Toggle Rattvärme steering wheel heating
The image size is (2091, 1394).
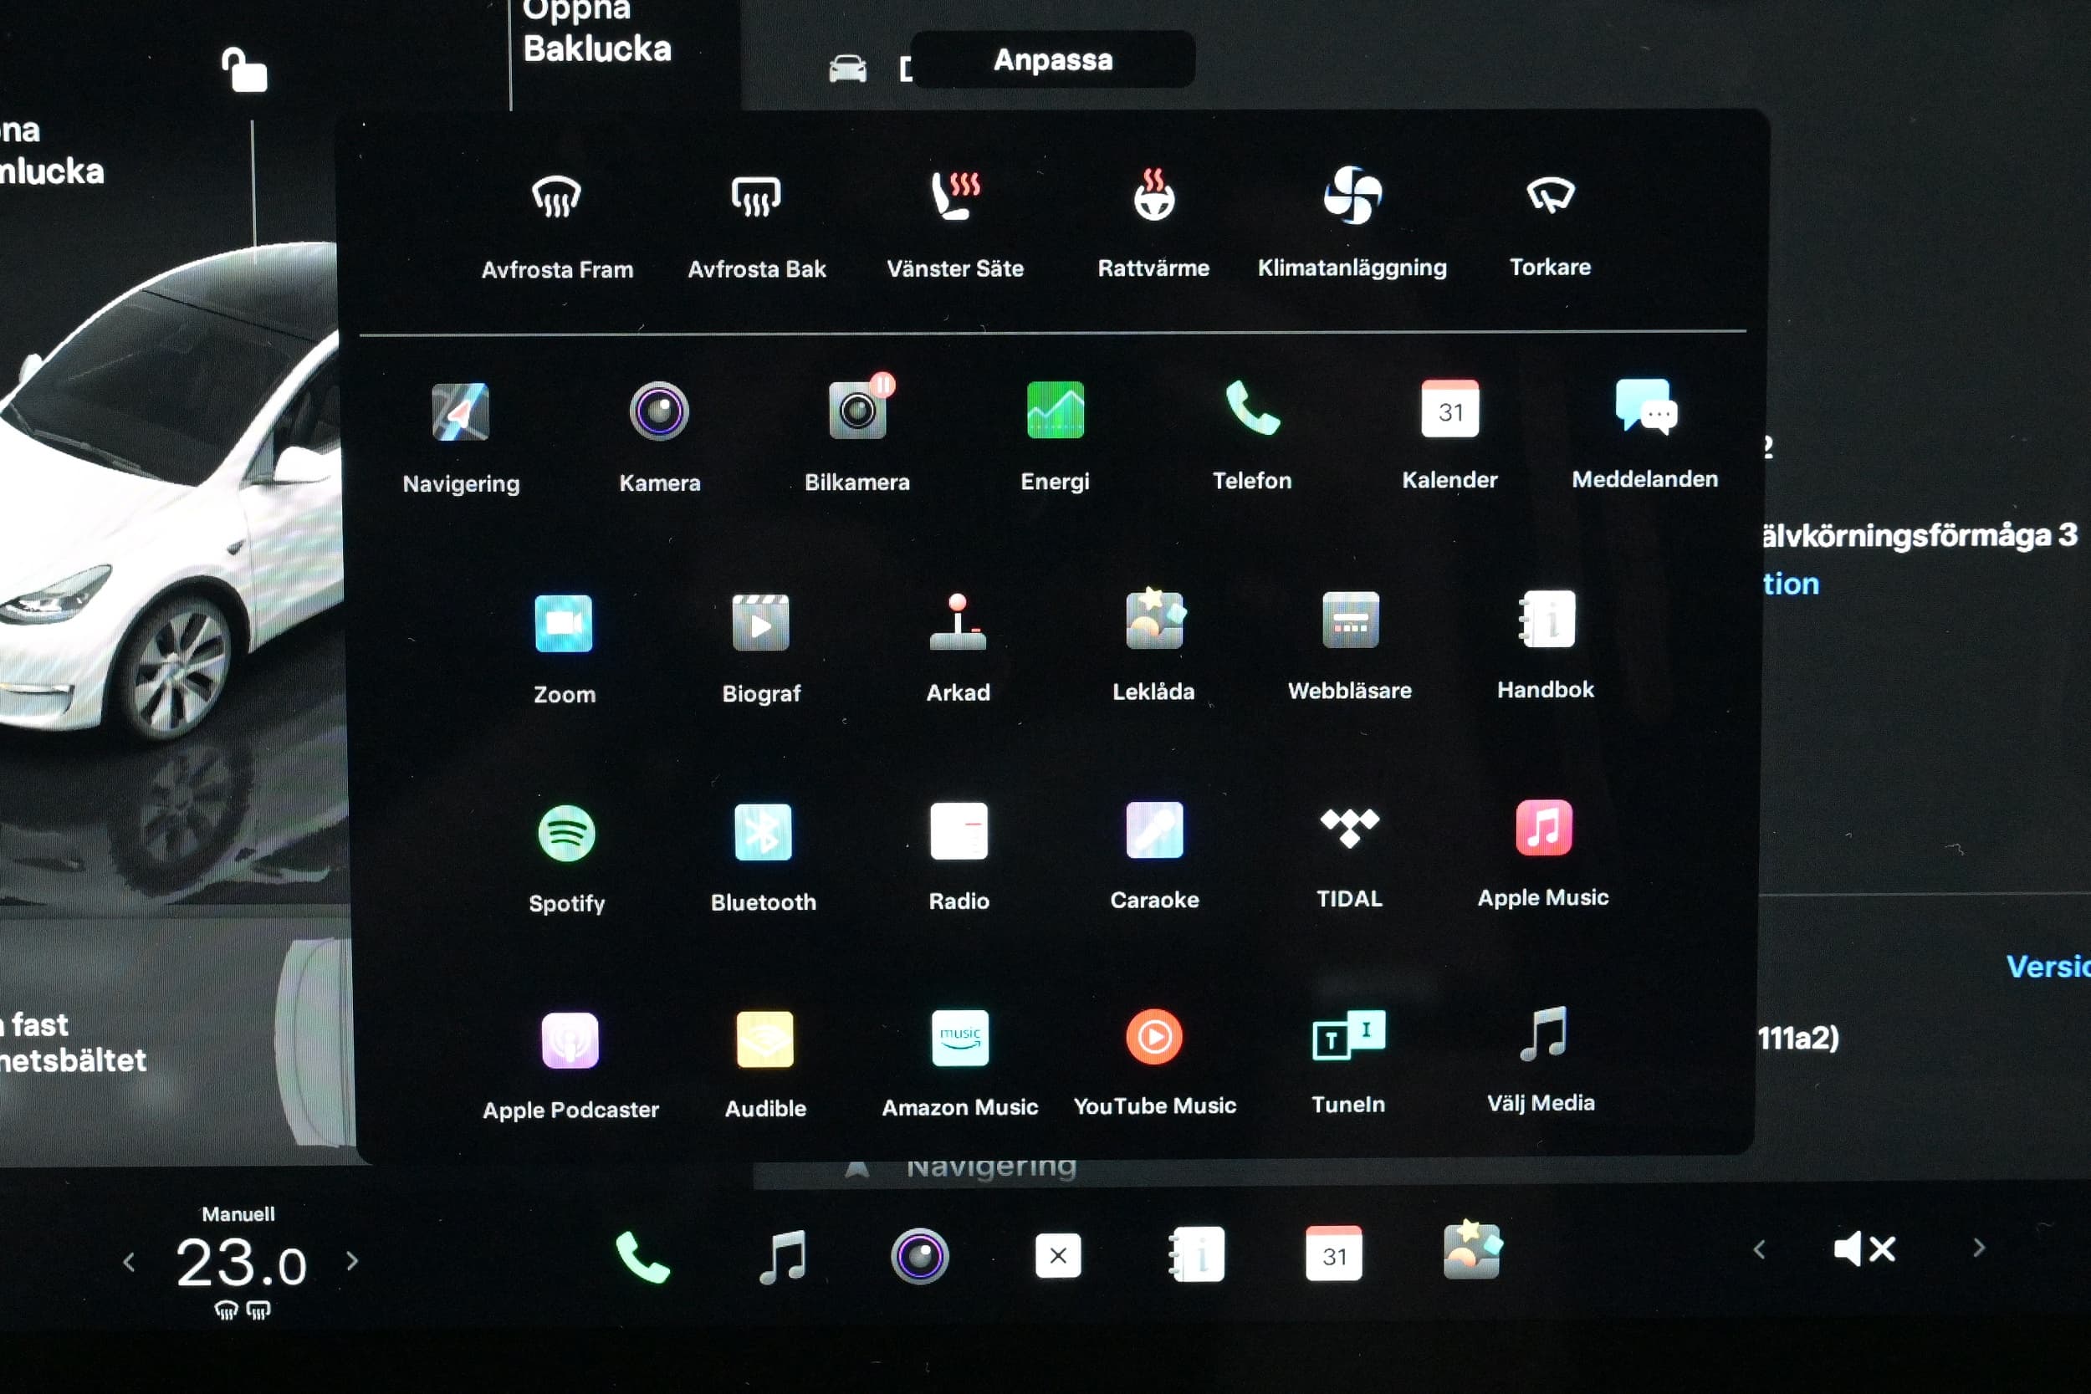click(x=1153, y=196)
